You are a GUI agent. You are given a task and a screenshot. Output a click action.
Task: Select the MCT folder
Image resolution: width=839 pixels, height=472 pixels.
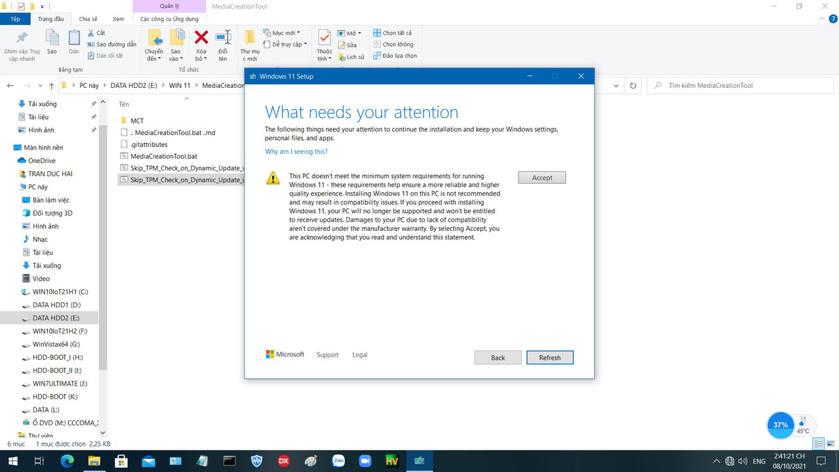137,121
